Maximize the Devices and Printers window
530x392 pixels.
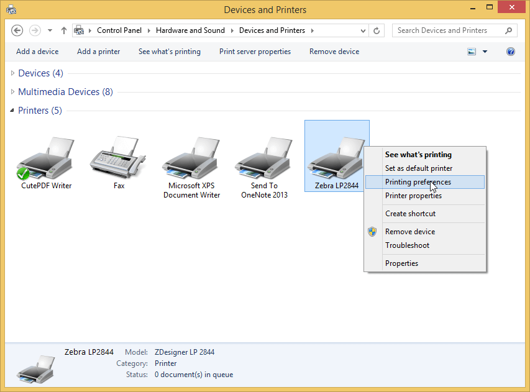(489, 8)
